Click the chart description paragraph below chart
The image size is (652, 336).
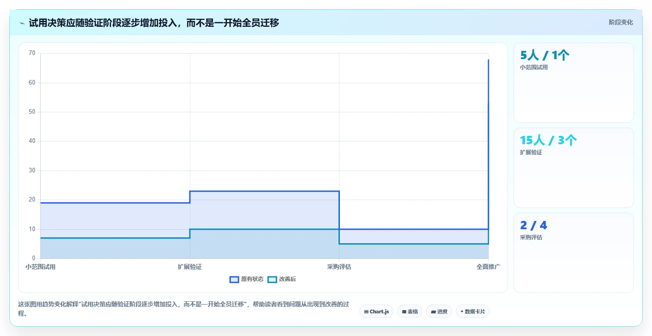183,309
